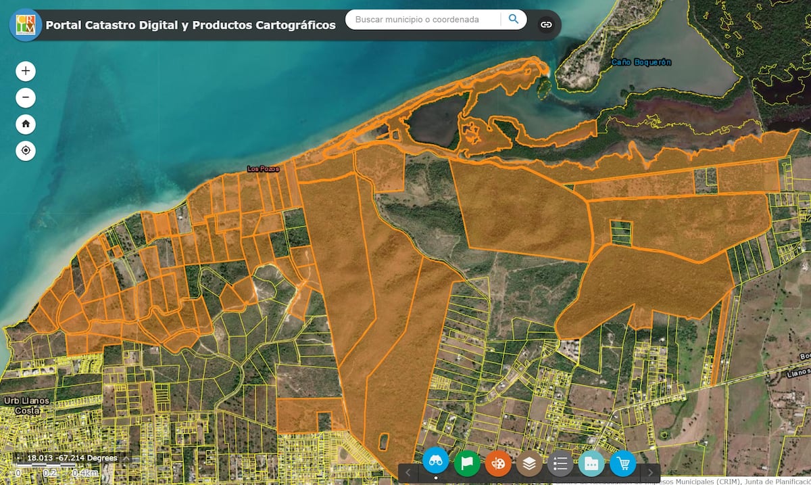
Task: Click the Portal Catastro Digital title
Action: tap(191, 25)
